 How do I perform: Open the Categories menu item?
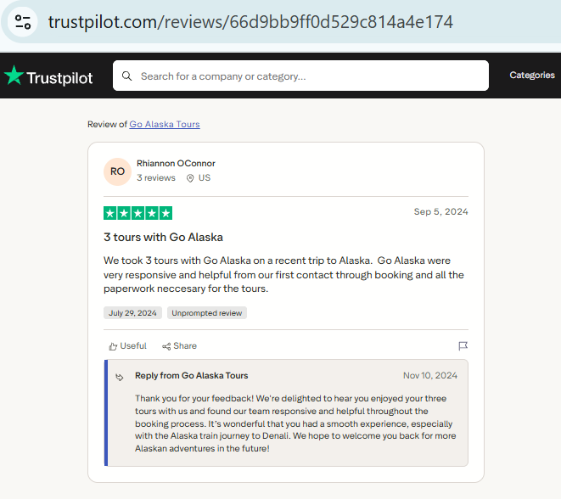click(532, 76)
